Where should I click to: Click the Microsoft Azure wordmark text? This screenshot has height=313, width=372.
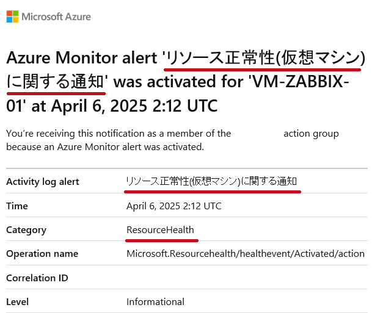(56, 17)
